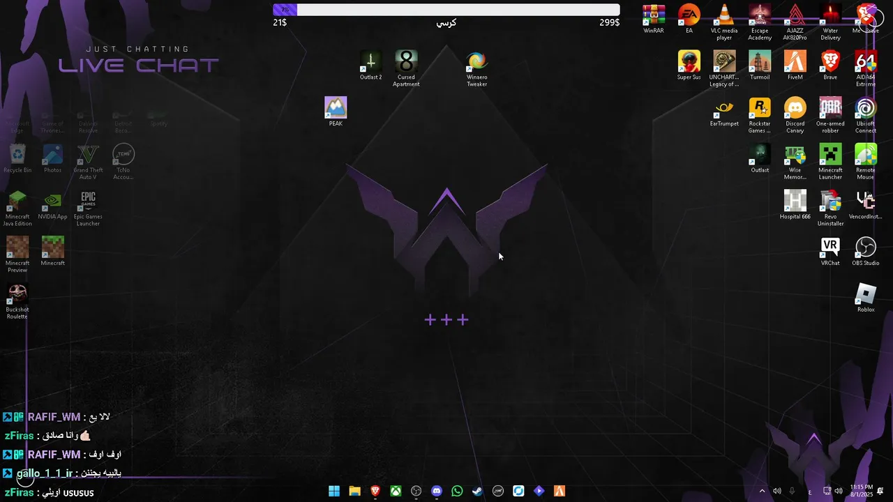Open Rockstar Games Launcher shortcut
The width and height of the screenshot is (893, 502).
(760, 115)
